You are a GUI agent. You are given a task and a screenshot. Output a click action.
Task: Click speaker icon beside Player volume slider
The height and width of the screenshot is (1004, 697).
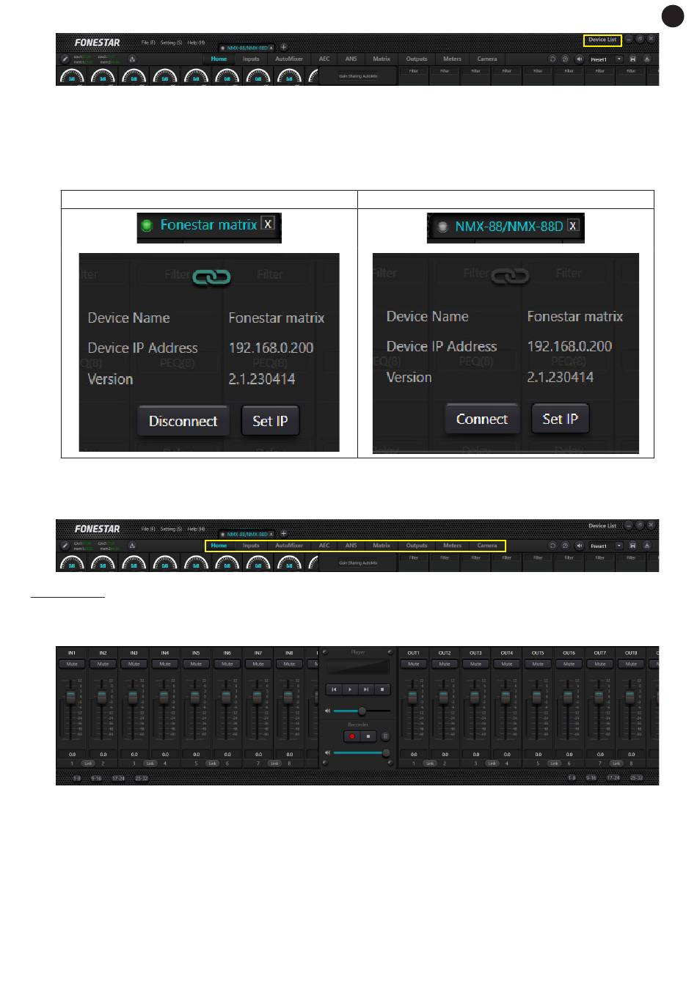[x=328, y=711]
